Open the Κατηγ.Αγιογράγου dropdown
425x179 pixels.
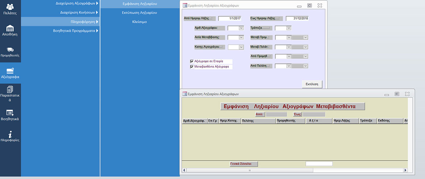pos(241,47)
